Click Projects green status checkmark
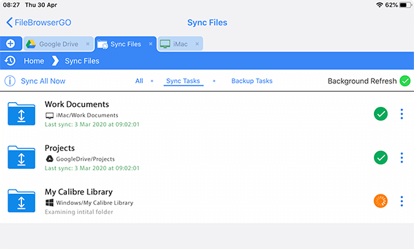 click(x=381, y=158)
